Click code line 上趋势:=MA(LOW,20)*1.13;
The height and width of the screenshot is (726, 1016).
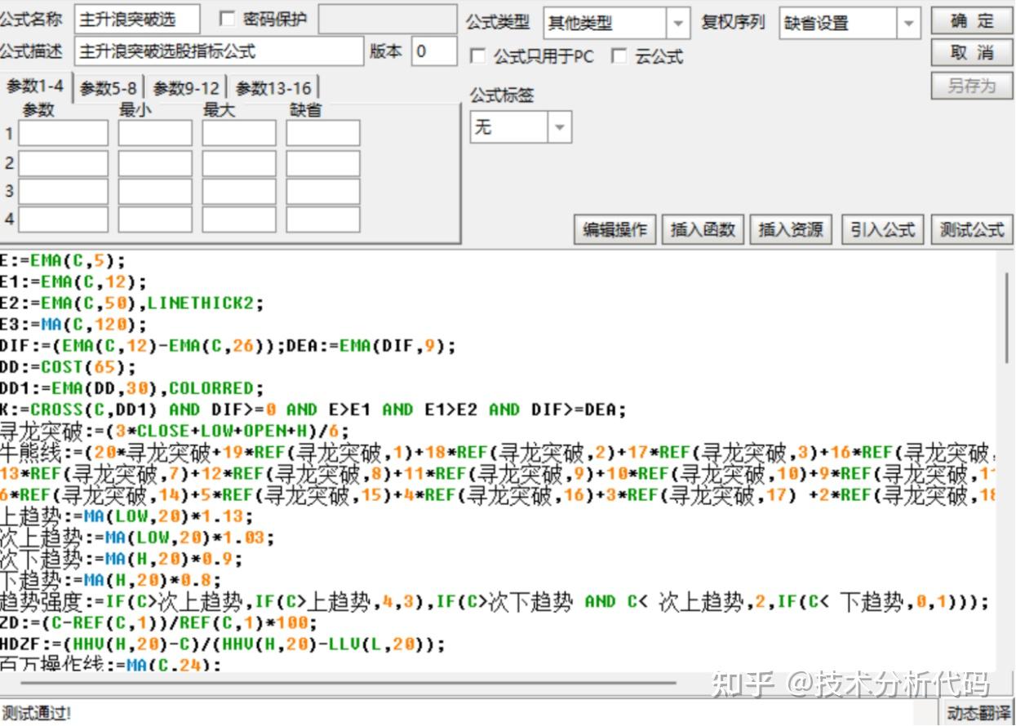click(x=127, y=516)
